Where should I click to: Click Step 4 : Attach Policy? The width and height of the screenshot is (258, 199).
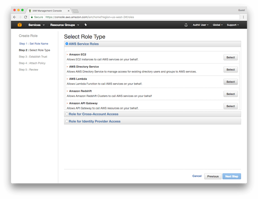coord(32,63)
